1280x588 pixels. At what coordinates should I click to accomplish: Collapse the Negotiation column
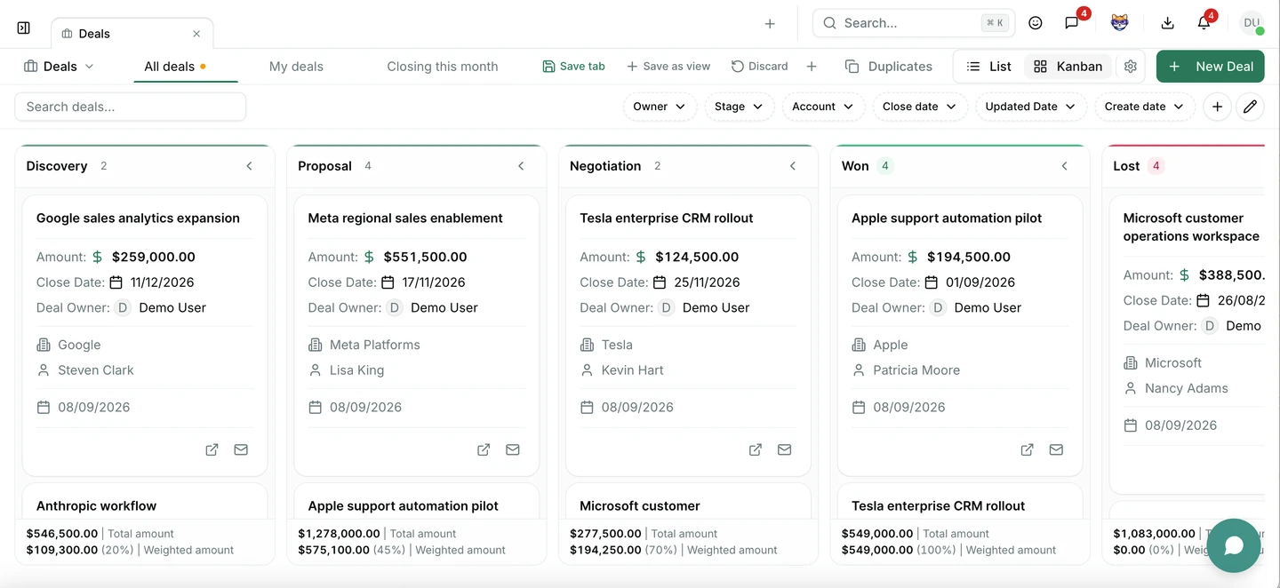[x=793, y=166]
